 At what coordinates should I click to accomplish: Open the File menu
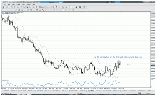[5, 4]
